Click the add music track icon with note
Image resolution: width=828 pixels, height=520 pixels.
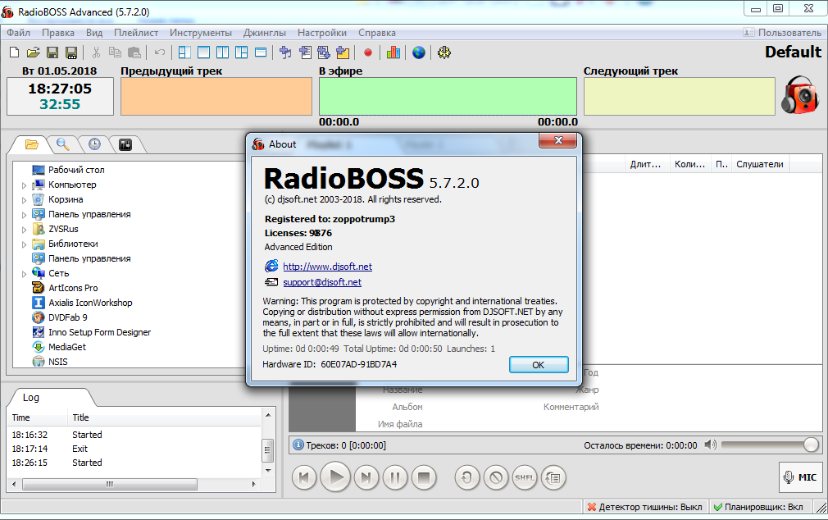(285, 52)
